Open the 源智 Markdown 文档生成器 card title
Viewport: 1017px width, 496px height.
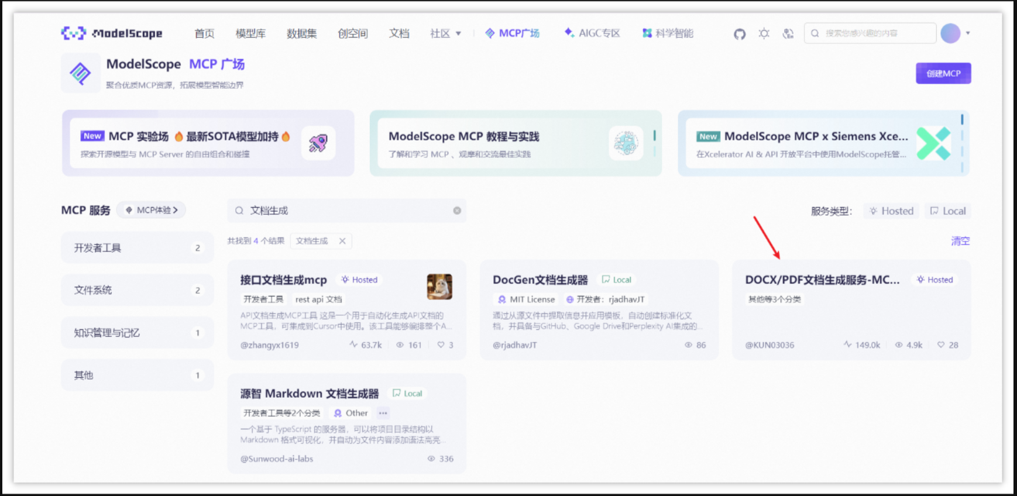coord(310,394)
